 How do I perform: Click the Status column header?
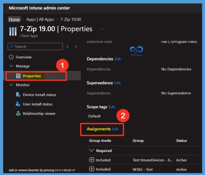pyautogui.click(x=181, y=141)
